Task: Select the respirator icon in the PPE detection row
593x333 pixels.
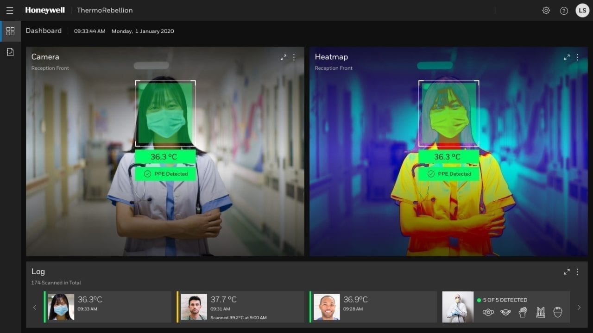Action: (x=488, y=312)
